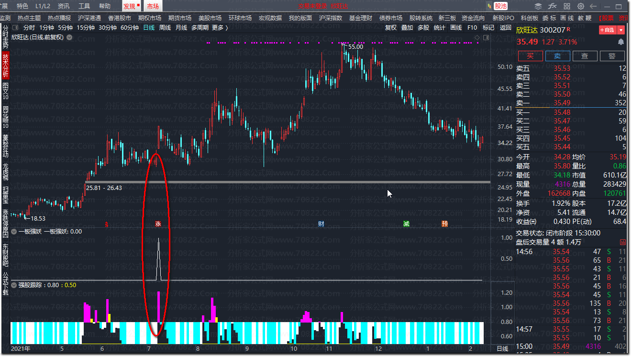632x357 pixels.
Task: Click the blue 卖 sell button
Action: (x=557, y=56)
